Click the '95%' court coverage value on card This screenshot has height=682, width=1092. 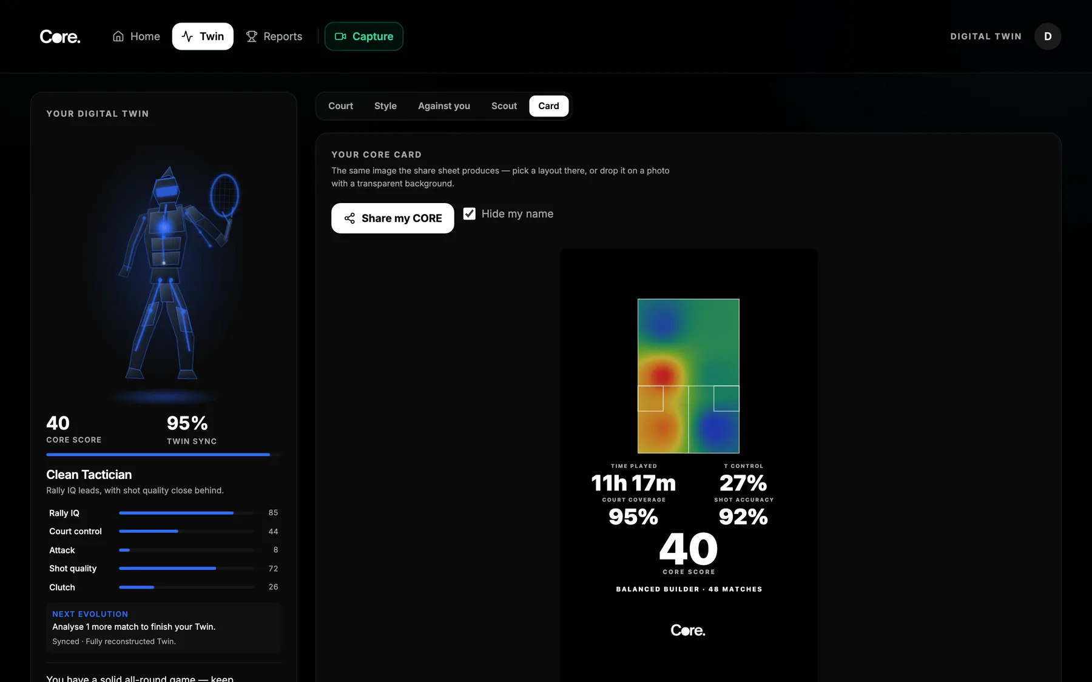[633, 517]
